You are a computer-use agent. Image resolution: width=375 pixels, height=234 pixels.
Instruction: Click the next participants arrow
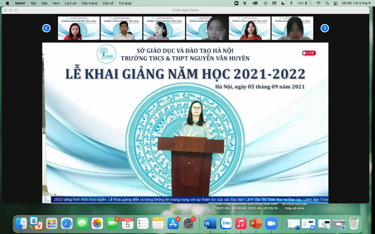(x=324, y=28)
